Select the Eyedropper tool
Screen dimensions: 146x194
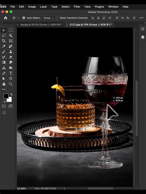(x=4, y=46)
